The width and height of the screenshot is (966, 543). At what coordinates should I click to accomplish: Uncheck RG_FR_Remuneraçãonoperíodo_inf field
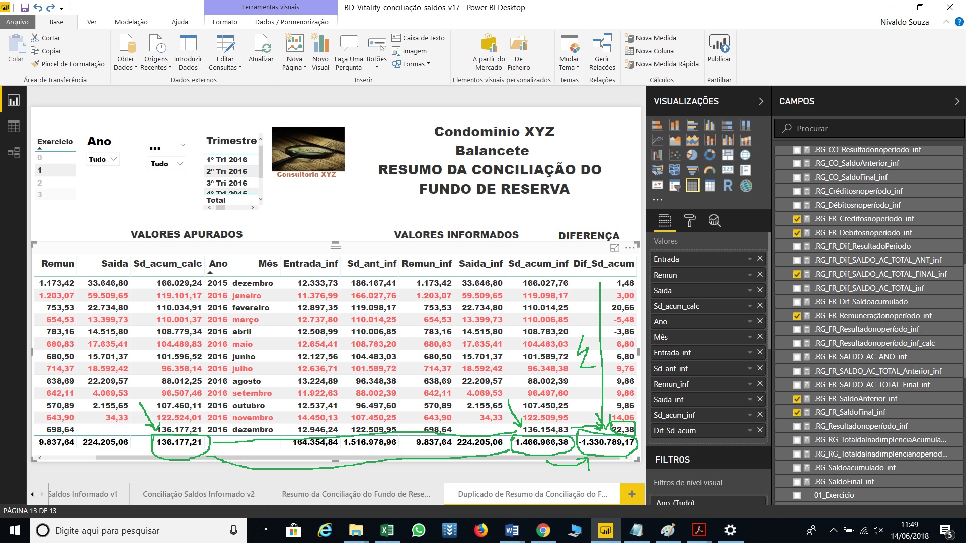(797, 316)
